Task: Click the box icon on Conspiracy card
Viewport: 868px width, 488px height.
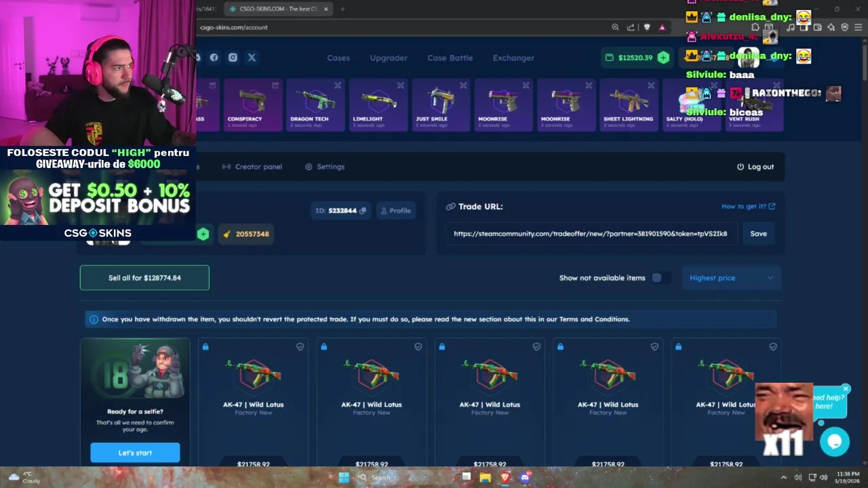Action: coord(275,85)
